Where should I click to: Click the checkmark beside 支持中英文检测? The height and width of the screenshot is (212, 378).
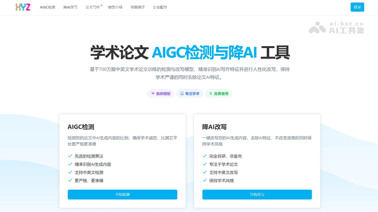[x=70, y=172]
